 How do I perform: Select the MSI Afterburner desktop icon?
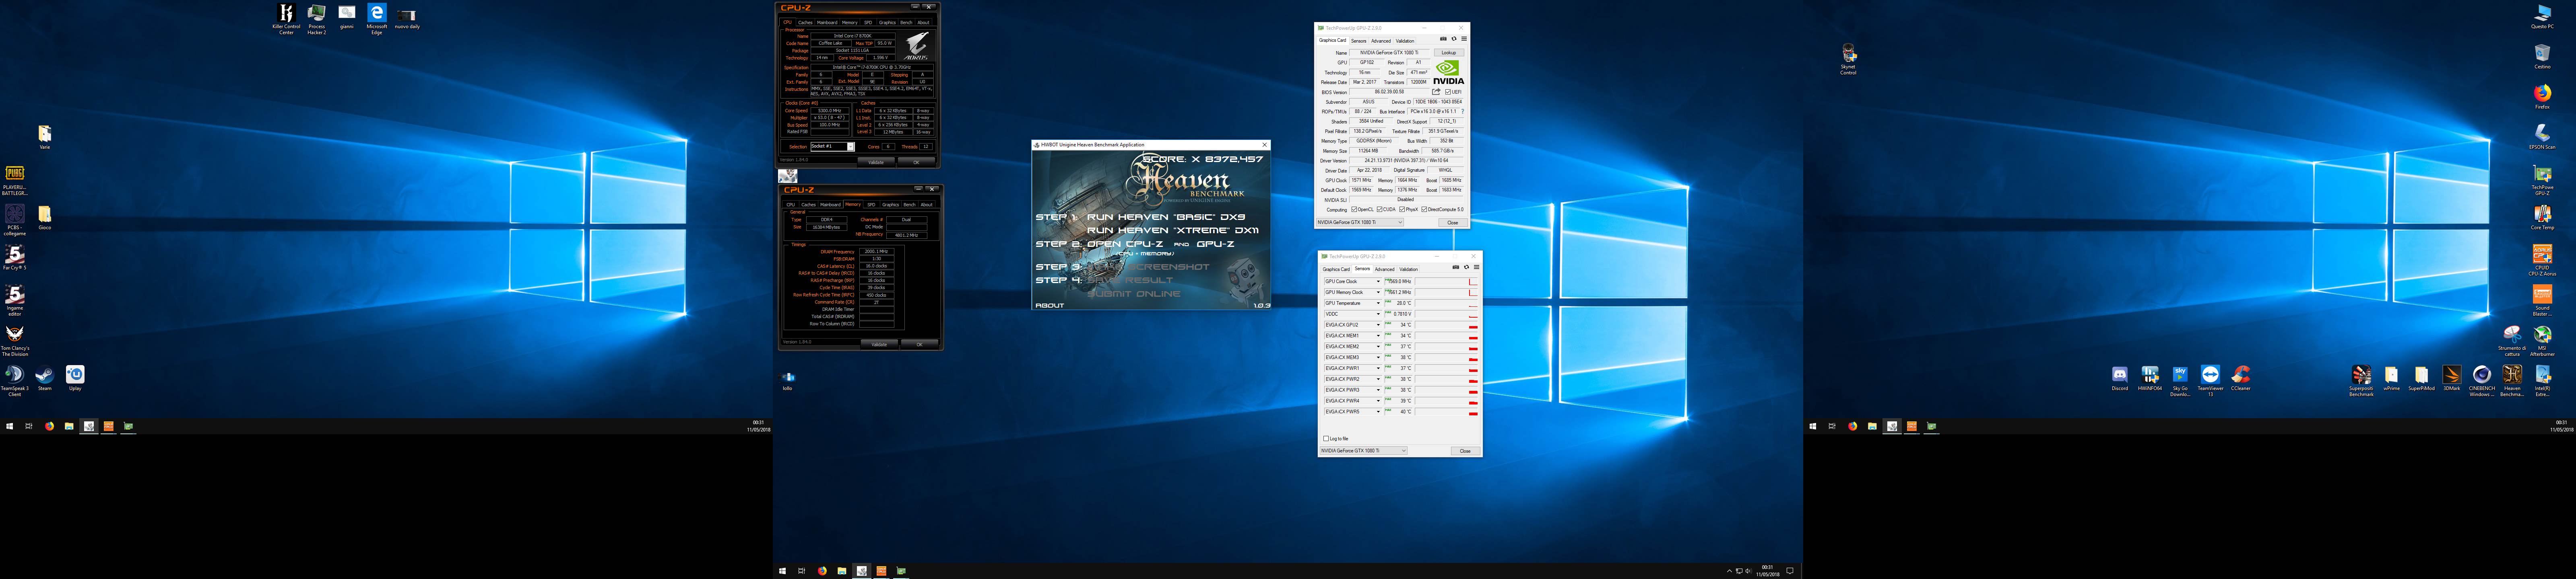click(2542, 341)
